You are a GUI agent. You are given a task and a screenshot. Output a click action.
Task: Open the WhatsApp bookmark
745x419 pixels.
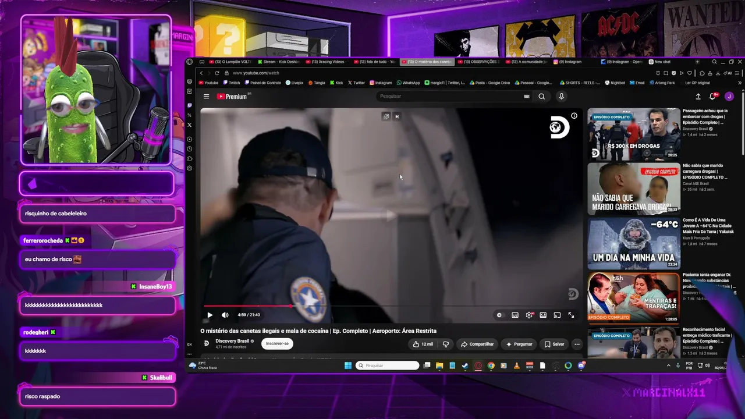408,83
